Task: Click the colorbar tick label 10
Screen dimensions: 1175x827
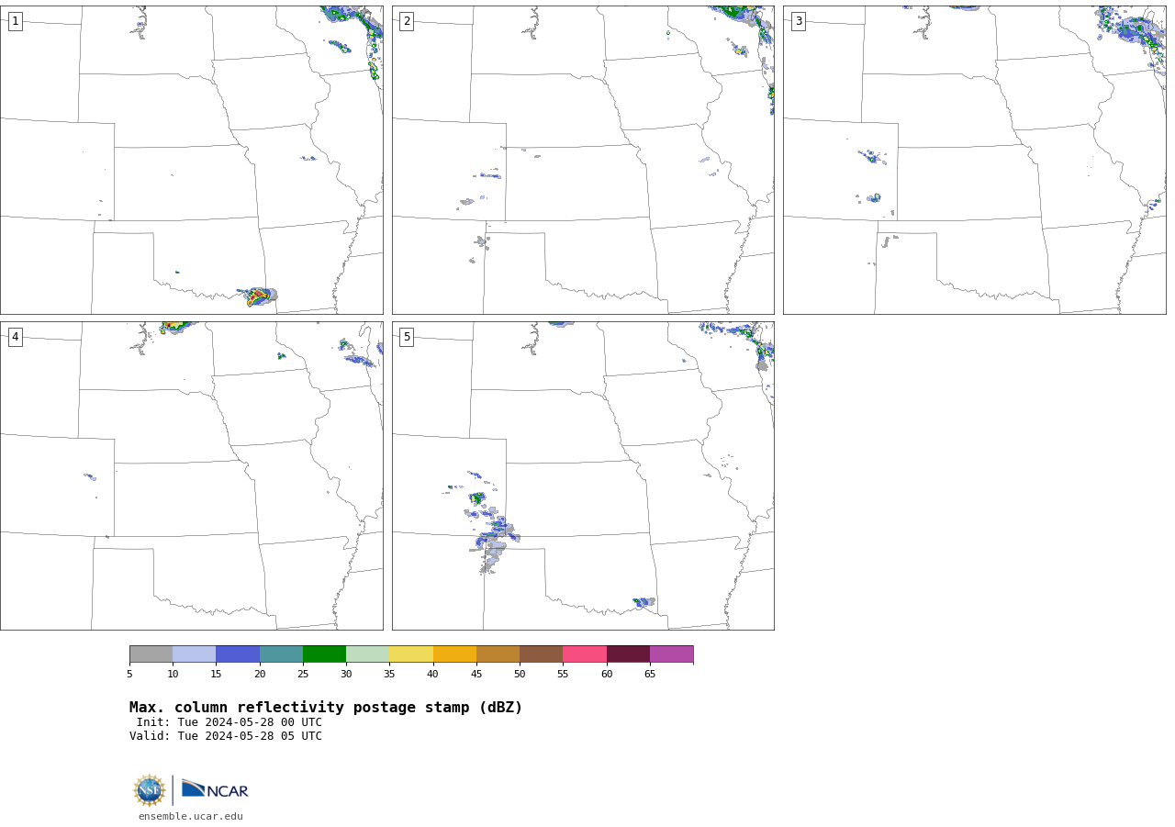Action: [x=173, y=675]
